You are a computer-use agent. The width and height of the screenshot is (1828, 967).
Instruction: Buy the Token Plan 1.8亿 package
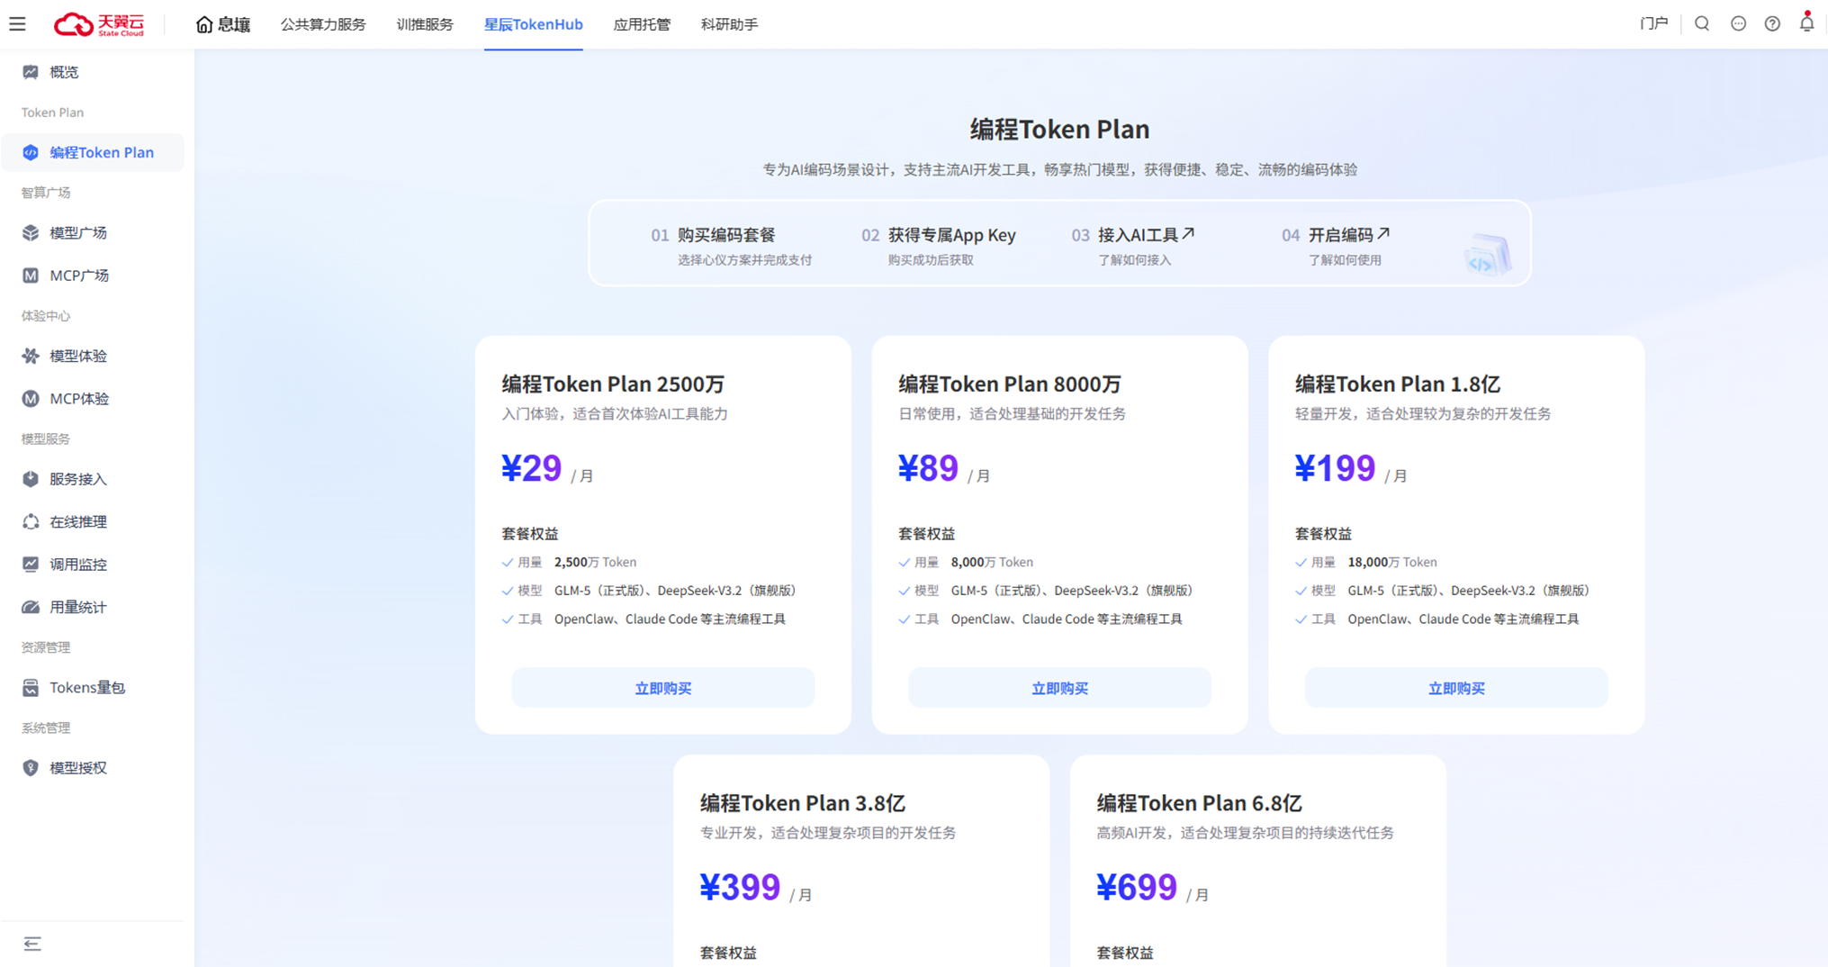coord(1456,688)
